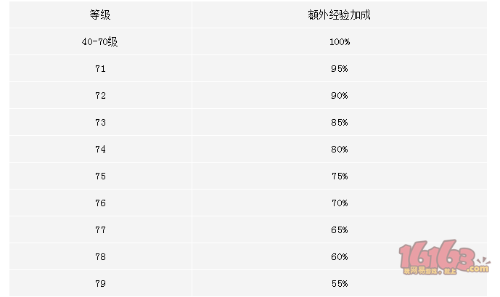Select the level 73 cell
500x297 pixels.
pyautogui.click(x=100, y=122)
